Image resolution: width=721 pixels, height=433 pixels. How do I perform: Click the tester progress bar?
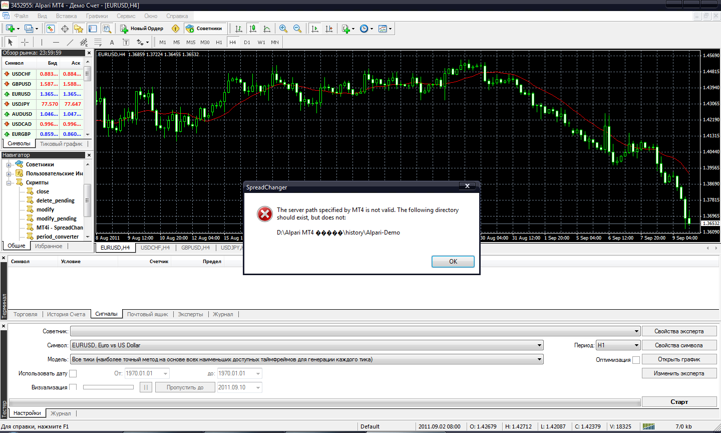click(325, 402)
